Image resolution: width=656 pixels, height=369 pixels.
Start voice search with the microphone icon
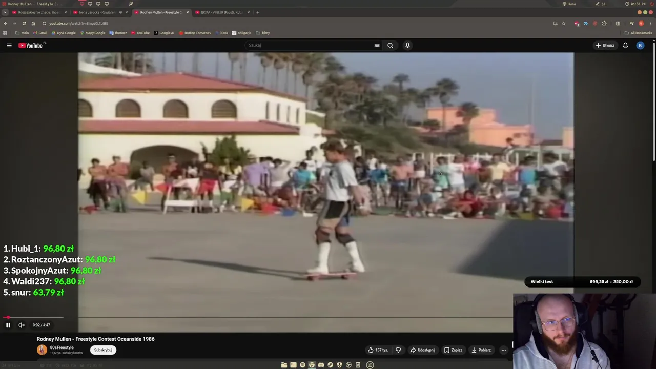(x=407, y=45)
